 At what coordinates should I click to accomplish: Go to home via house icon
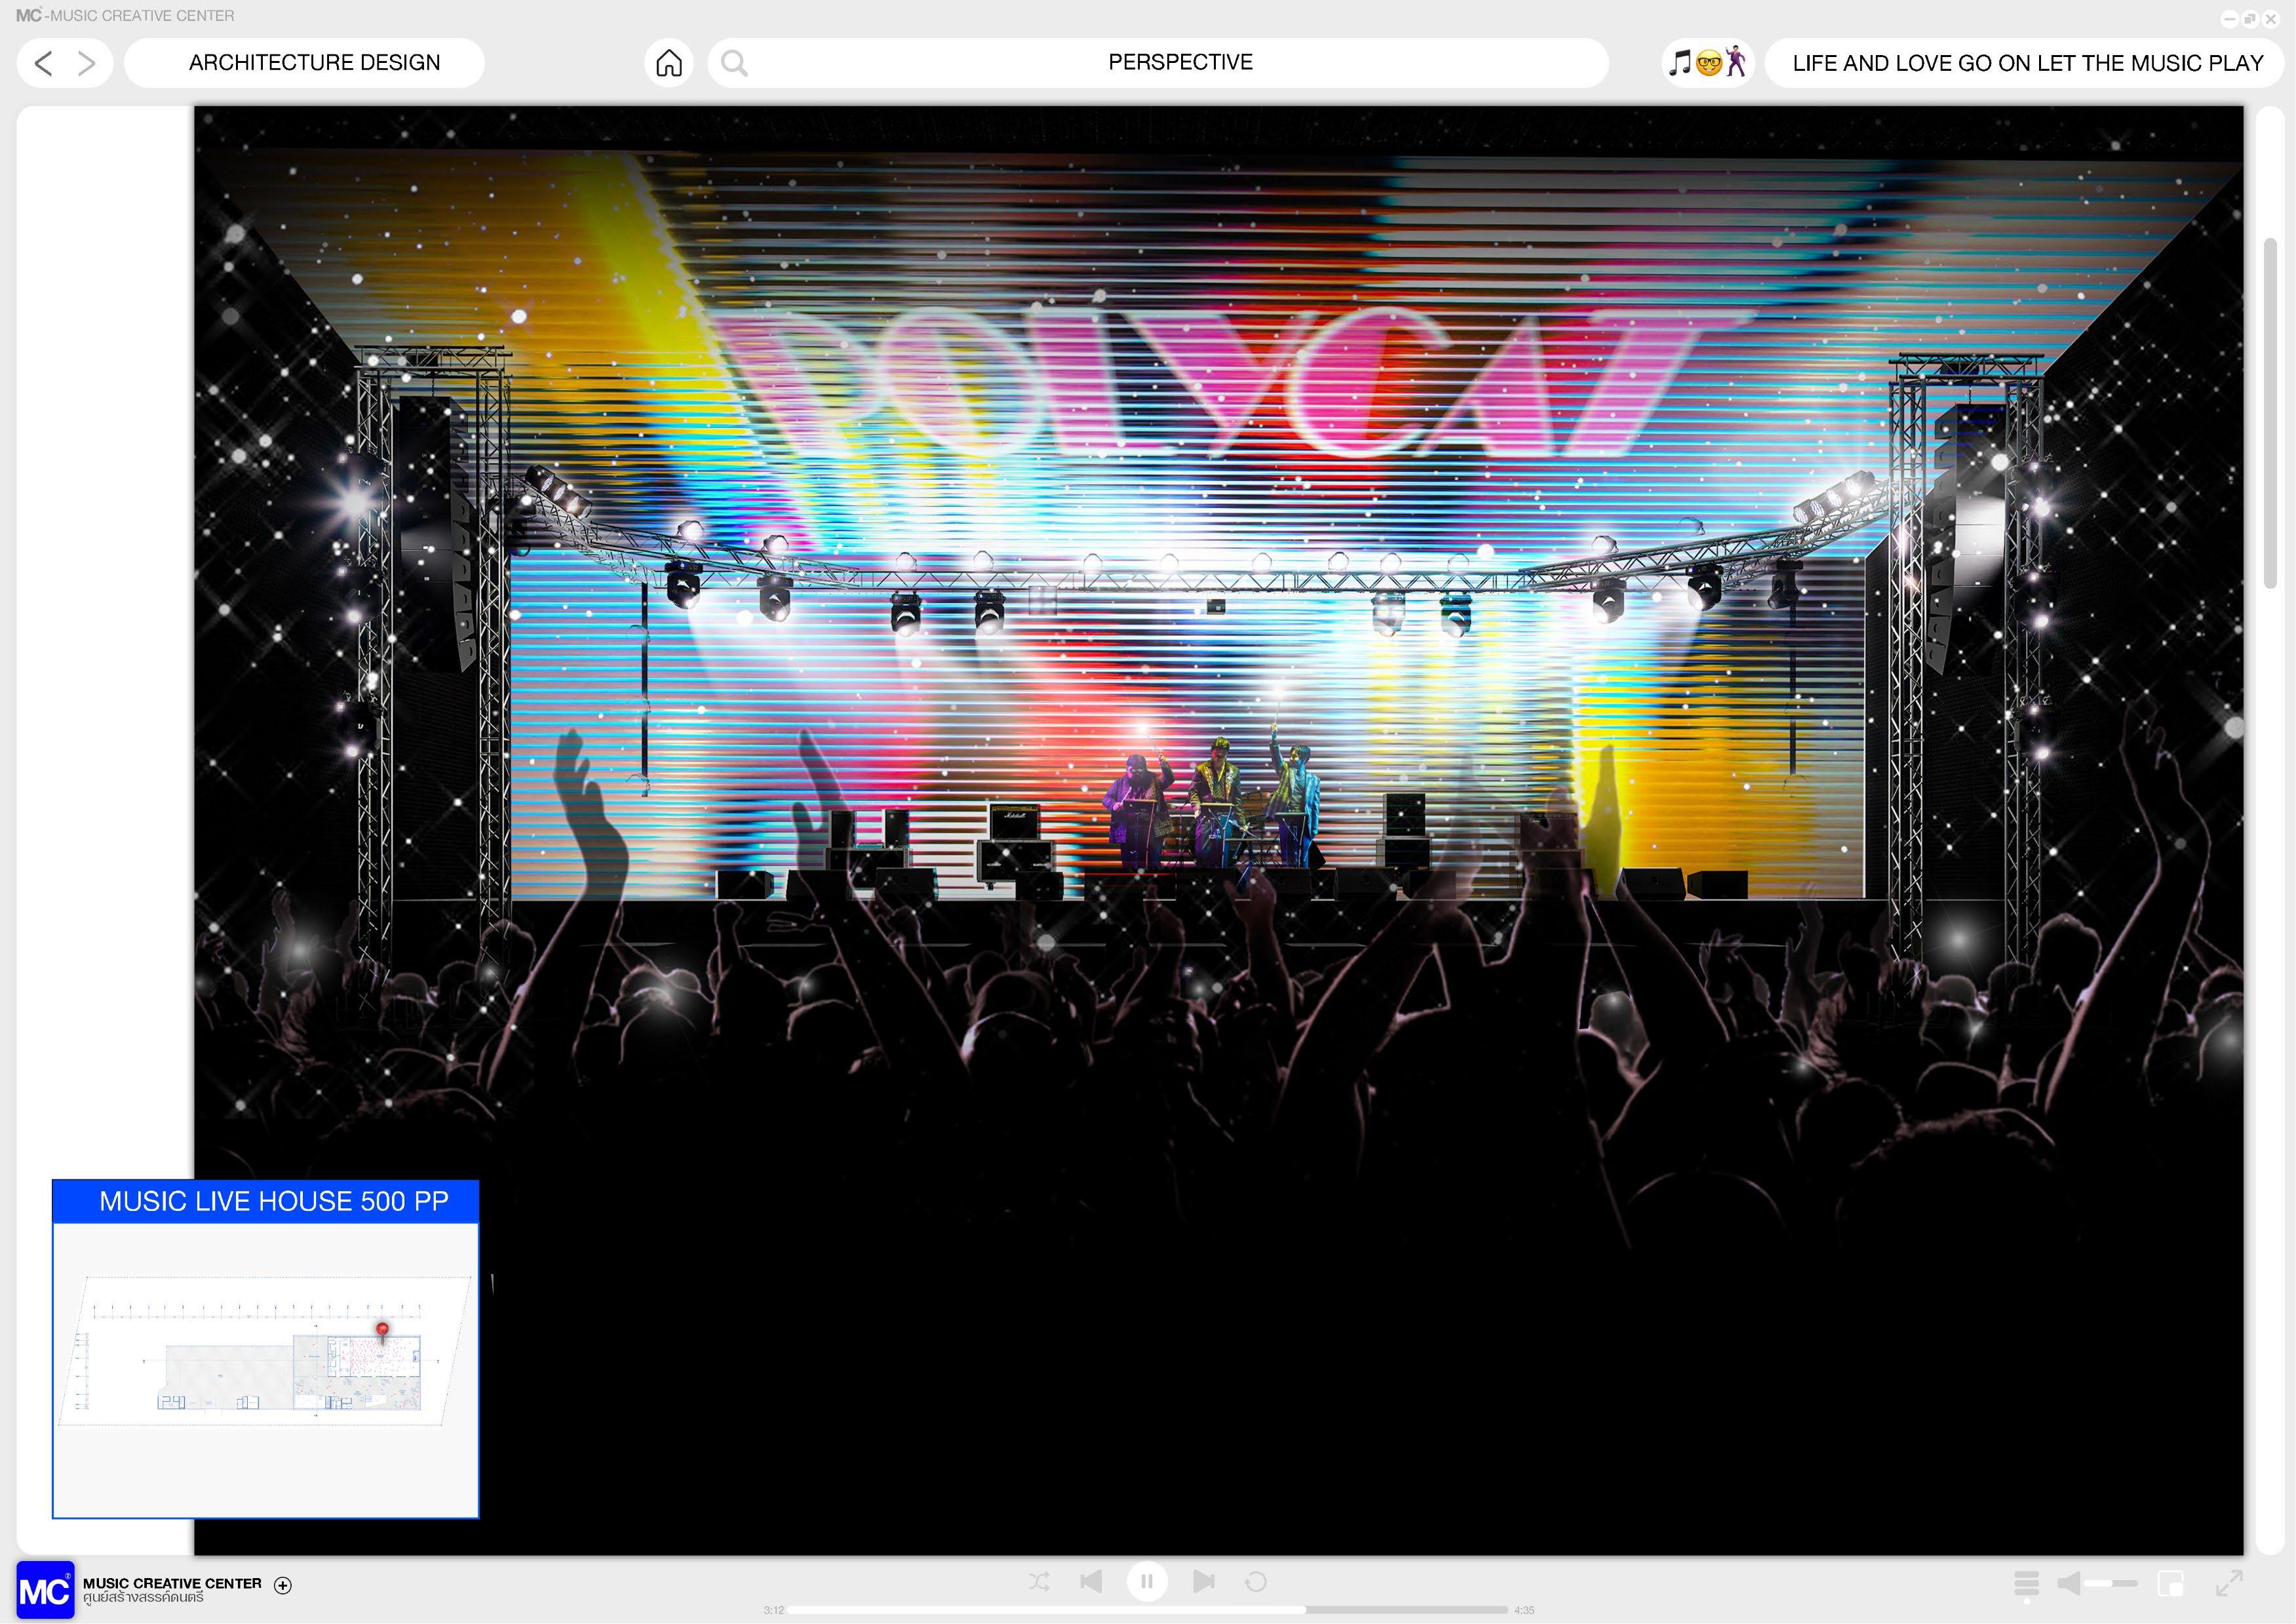tap(669, 64)
